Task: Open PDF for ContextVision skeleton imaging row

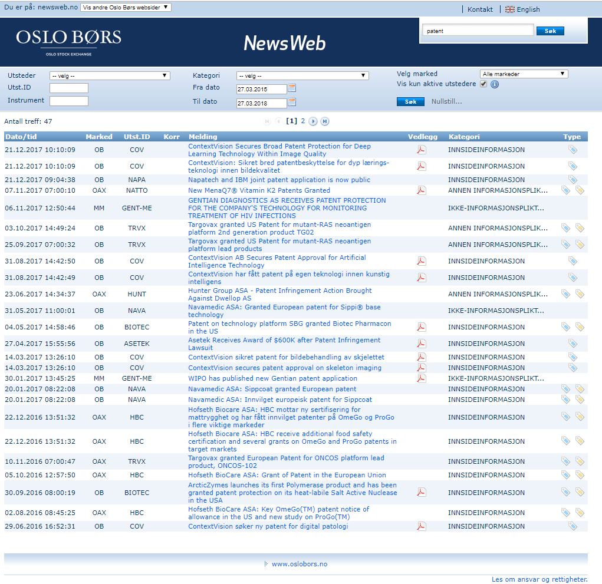Action: pos(422,368)
